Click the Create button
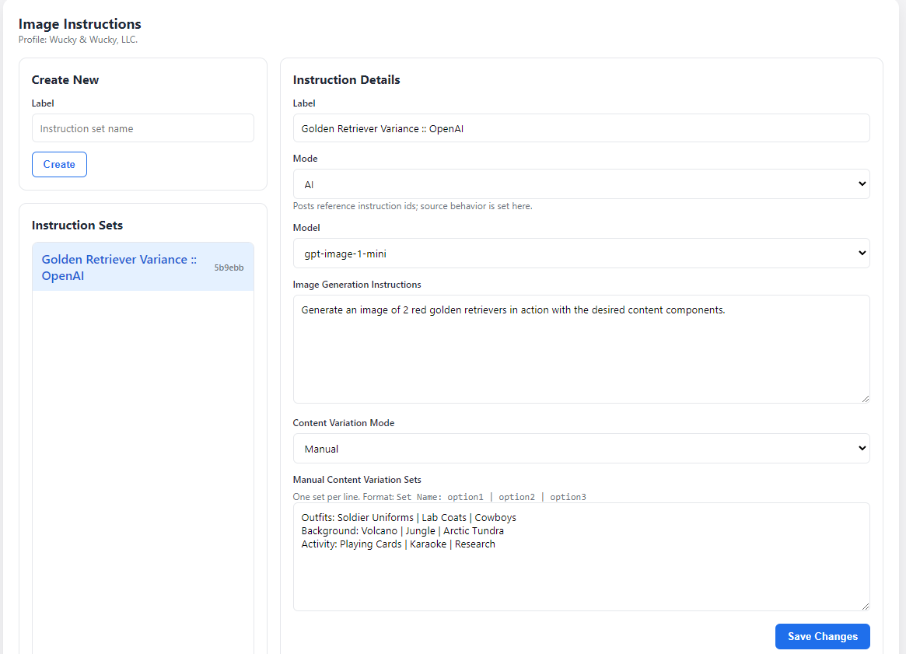The width and height of the screenshot is (906, 654). (x=59, y=164)
